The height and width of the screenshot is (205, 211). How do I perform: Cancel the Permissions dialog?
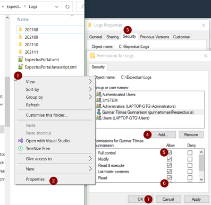pyautogui.click(x=168, y=199)
